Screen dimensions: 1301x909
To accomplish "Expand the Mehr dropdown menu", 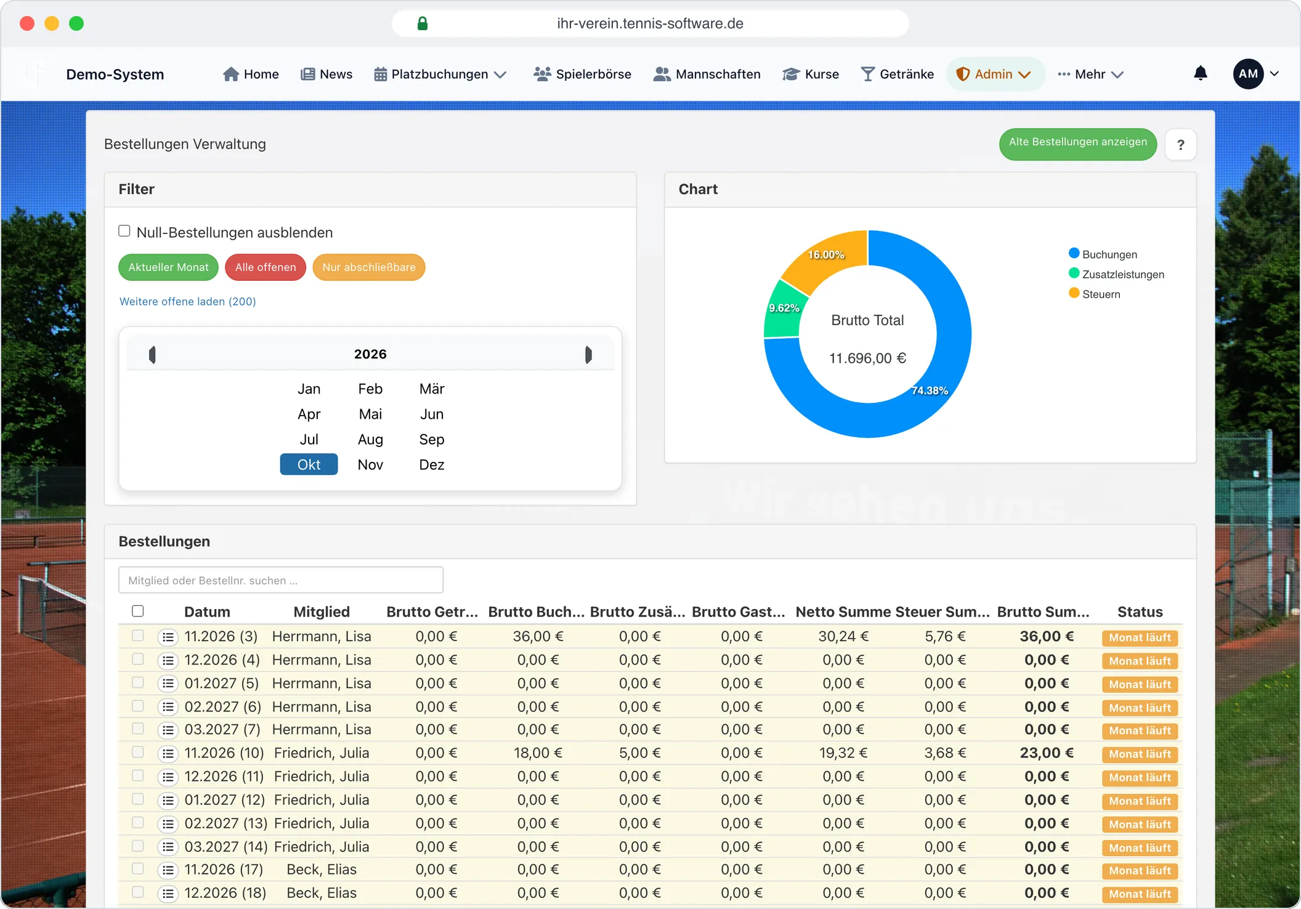I will click(x=1091, y=74).
